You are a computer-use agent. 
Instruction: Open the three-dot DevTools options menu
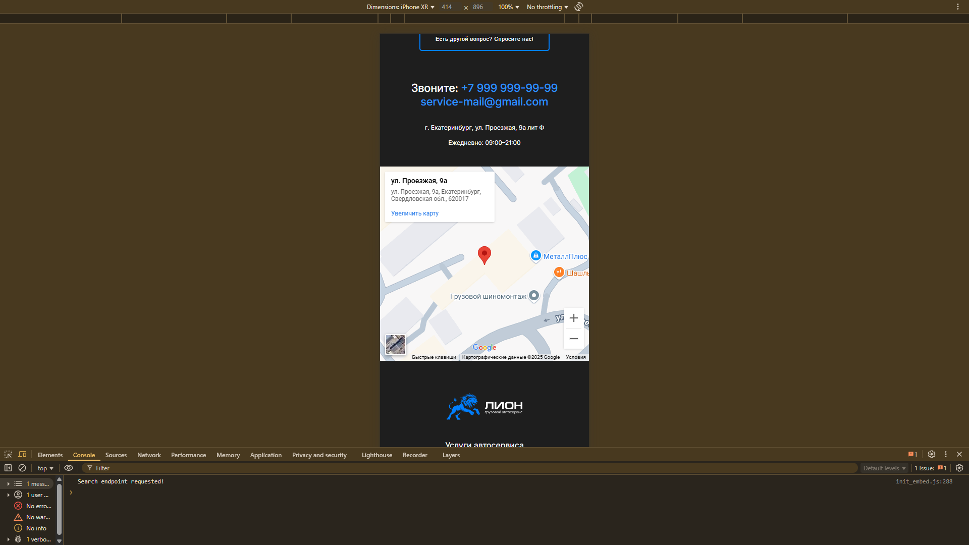pyautogui.click(x=945, y=455)
